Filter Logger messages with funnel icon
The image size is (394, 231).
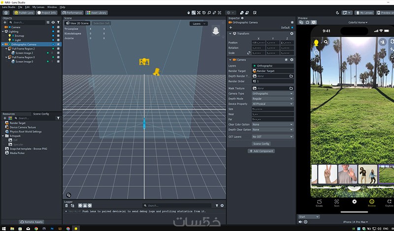[x=217, y=205]
